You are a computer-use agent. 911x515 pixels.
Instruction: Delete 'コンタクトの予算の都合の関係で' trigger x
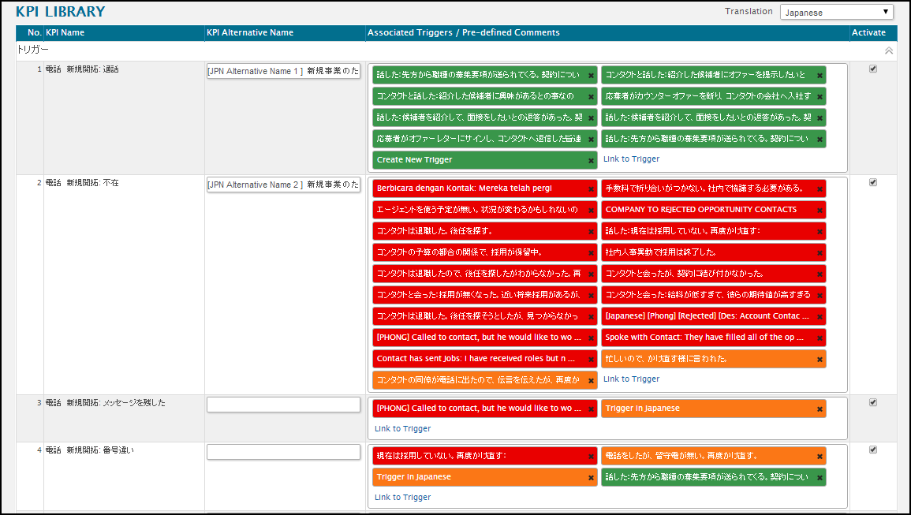[x=591, y=253]
